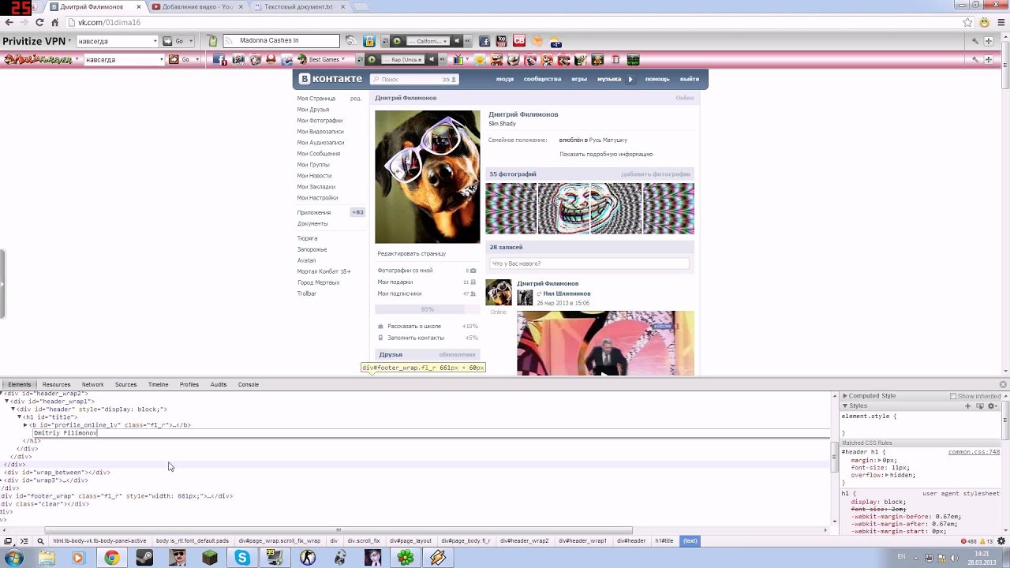Image resolution: width=1010 pixels, height=568 pixels.
Task: Close the DevTools panel
Action: click(x=1003, y=384)
